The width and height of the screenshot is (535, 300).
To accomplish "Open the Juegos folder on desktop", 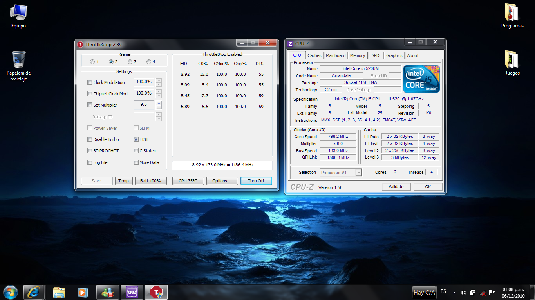I will pos(512,63).
